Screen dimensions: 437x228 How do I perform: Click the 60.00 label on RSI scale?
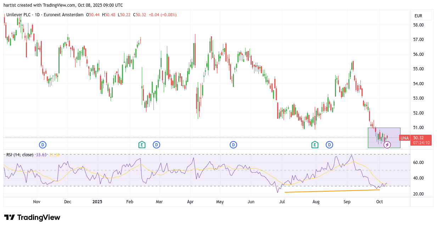pos(419,163)
